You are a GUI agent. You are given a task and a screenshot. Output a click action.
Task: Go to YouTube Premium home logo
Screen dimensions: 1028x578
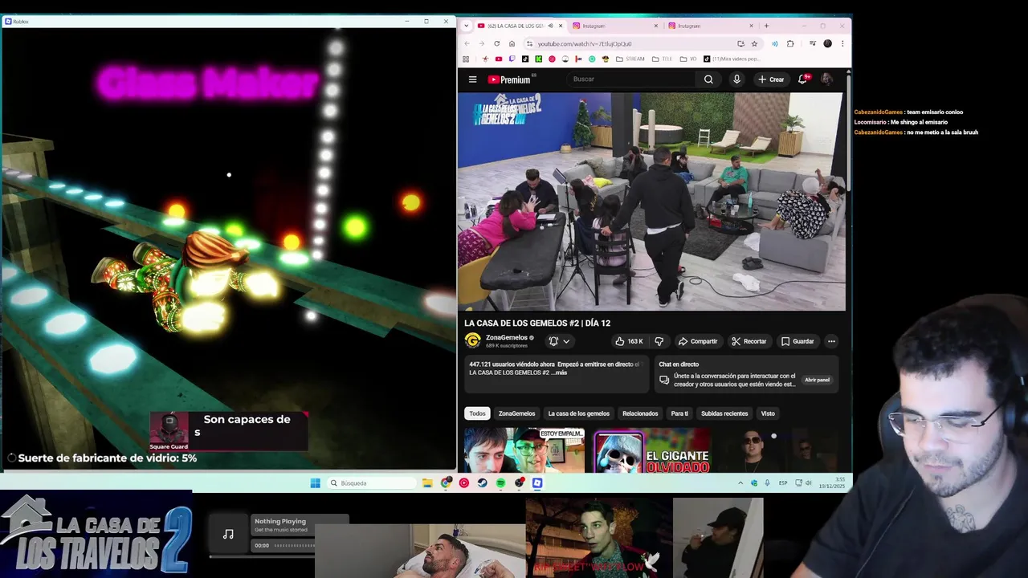509,79
